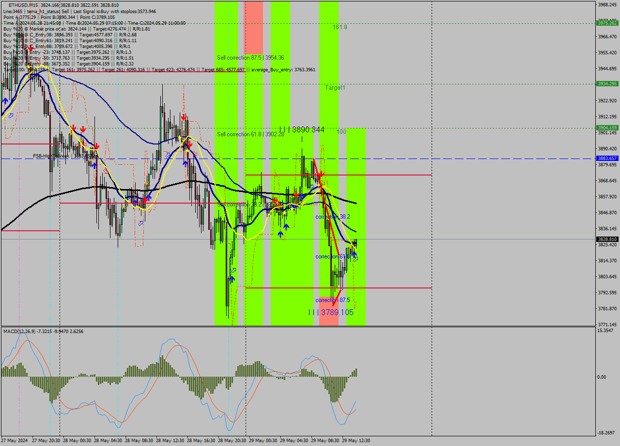Image resolution: width=620 pixels, height=446 pixels.
Task: Click the '29 May 00:30' time axis label
Action: point(263,441)
